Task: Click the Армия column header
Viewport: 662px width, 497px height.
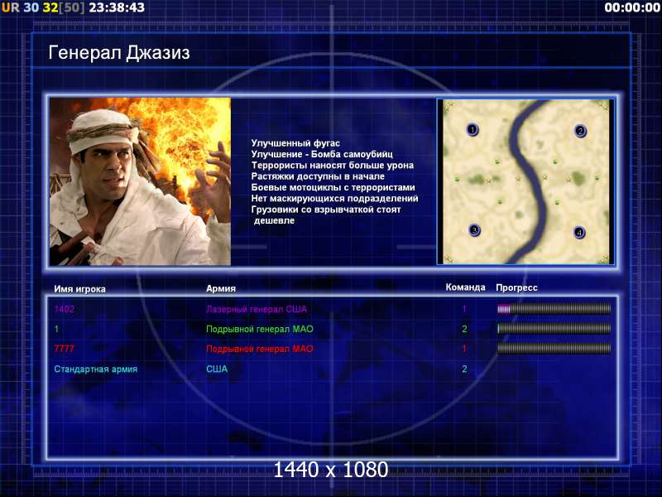Action: [221, 288]
